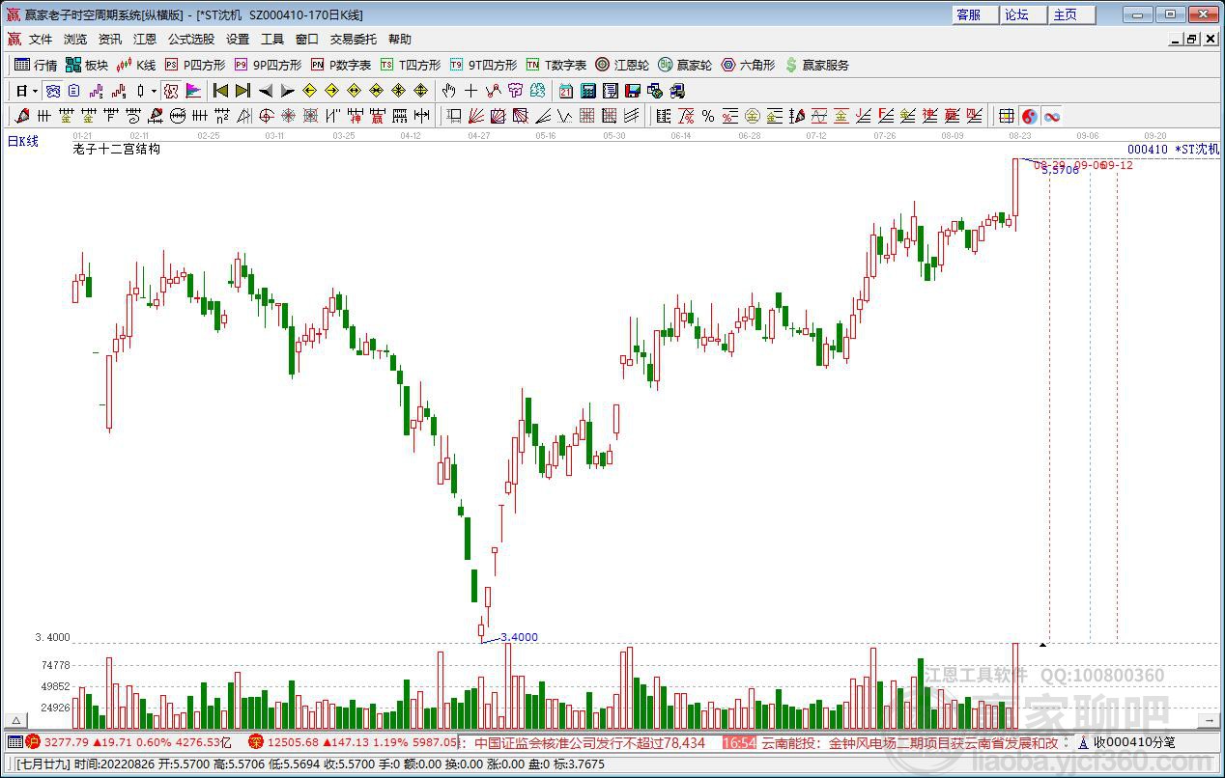
Task: Jump to first bar icon
Action: point(220,91)
